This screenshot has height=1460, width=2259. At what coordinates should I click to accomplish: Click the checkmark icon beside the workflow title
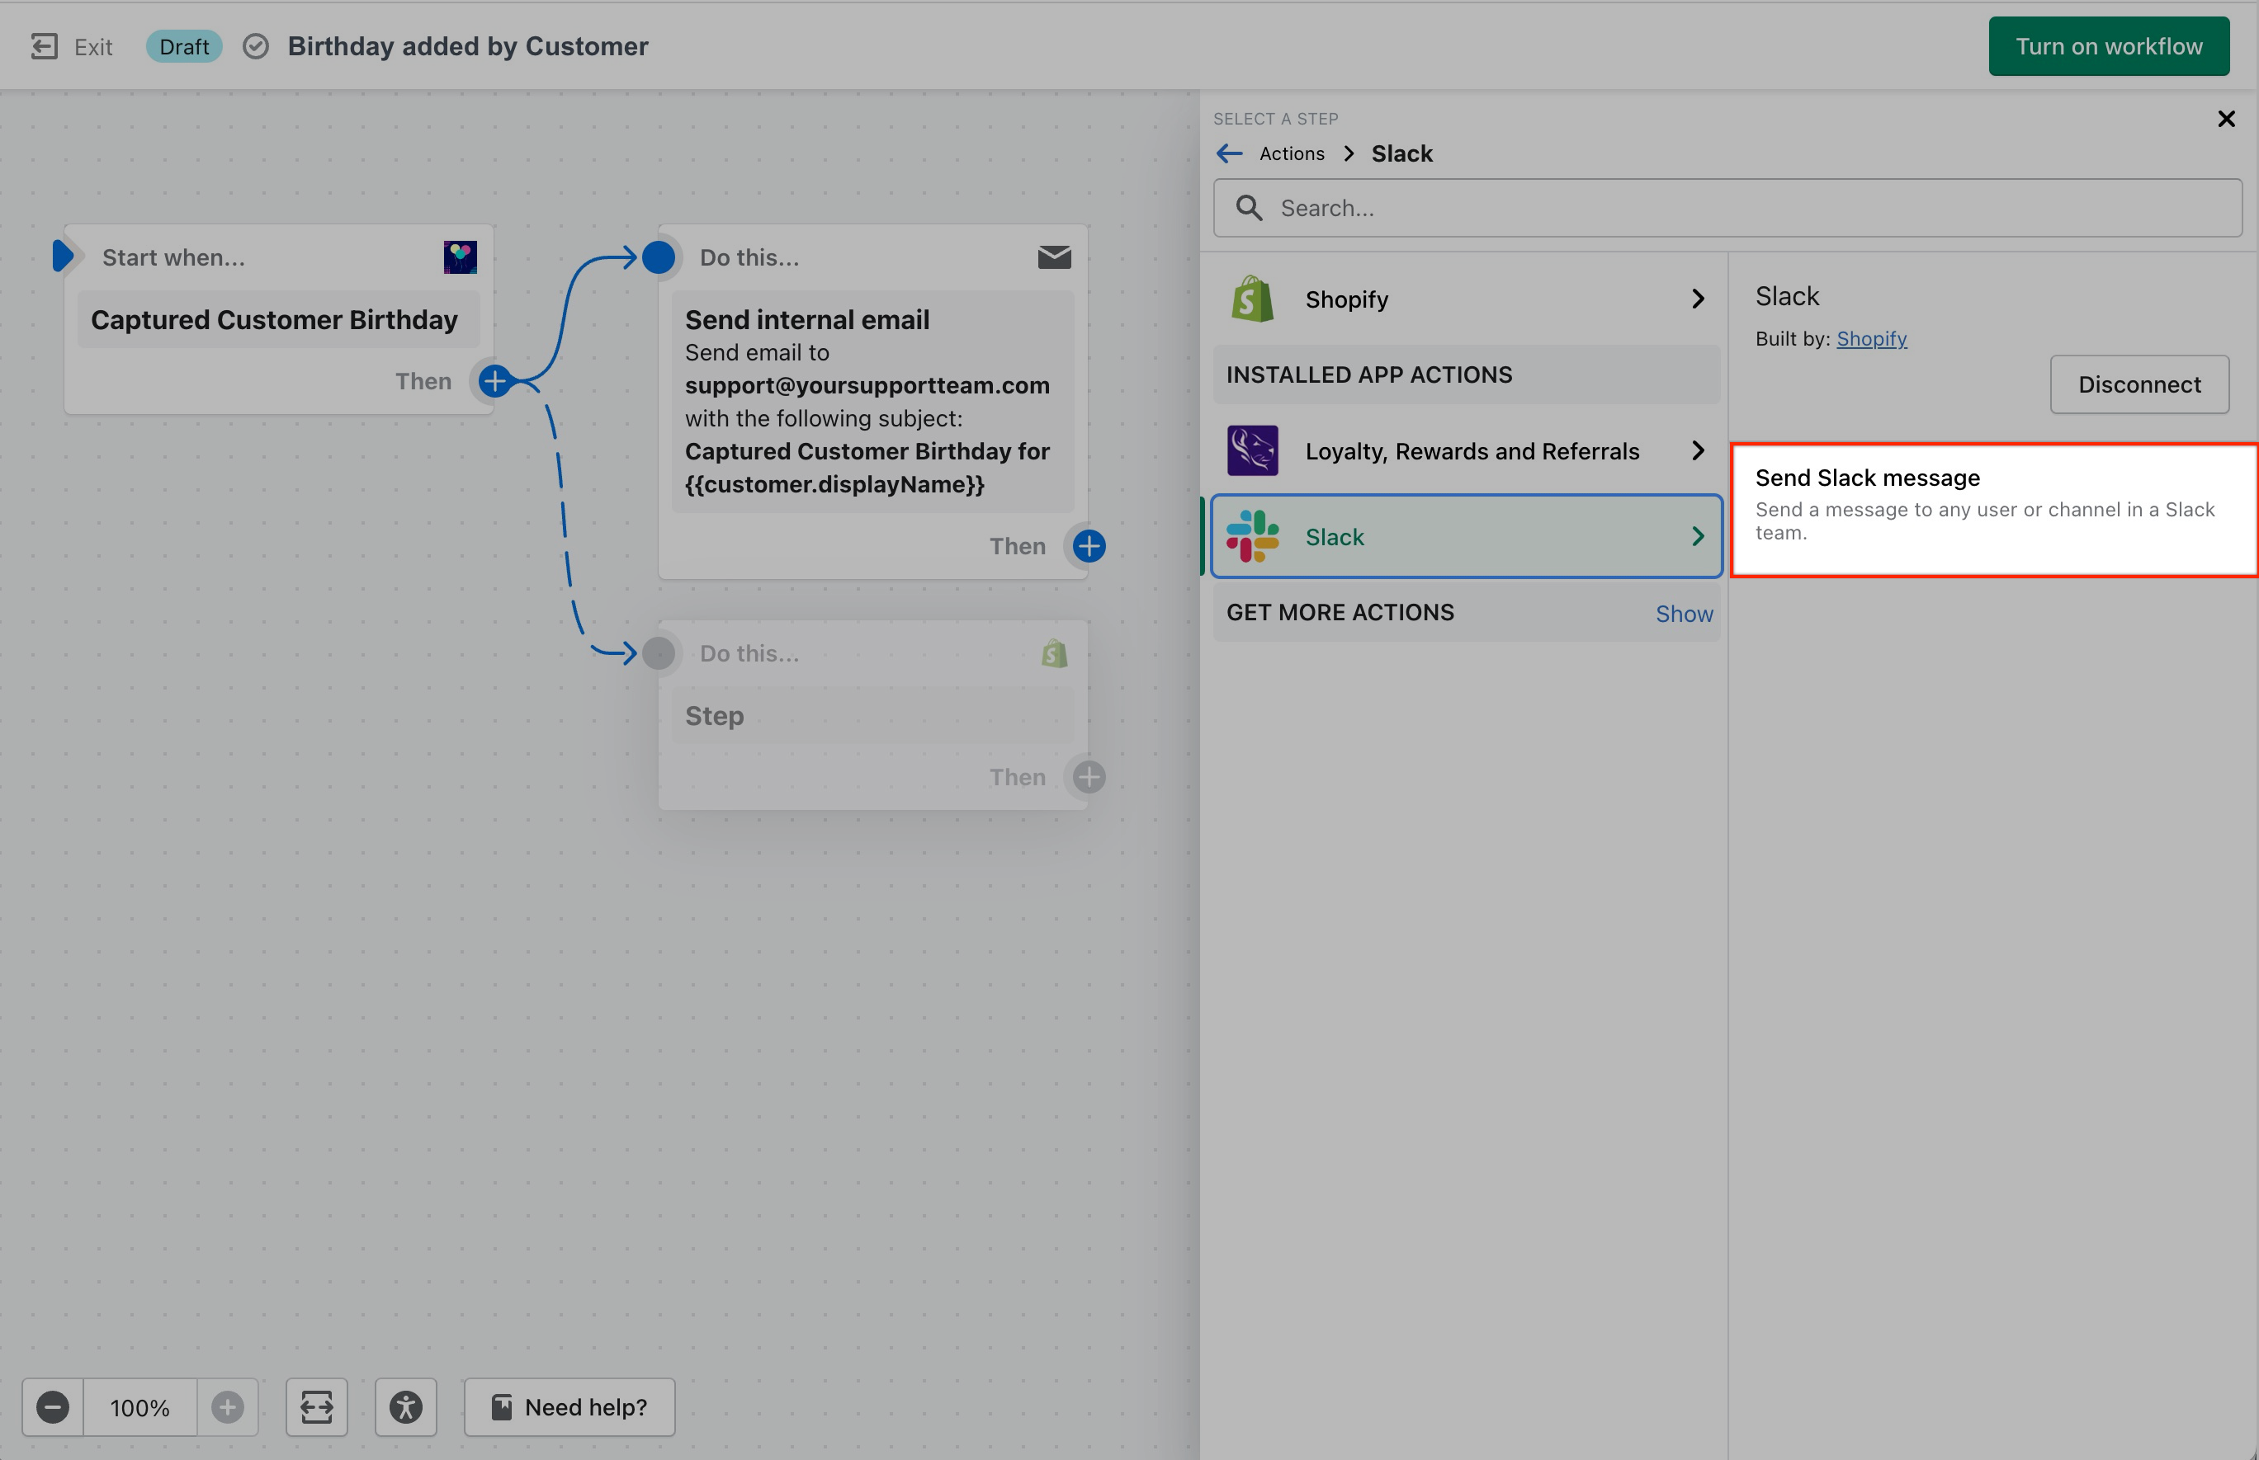point(255,46)
